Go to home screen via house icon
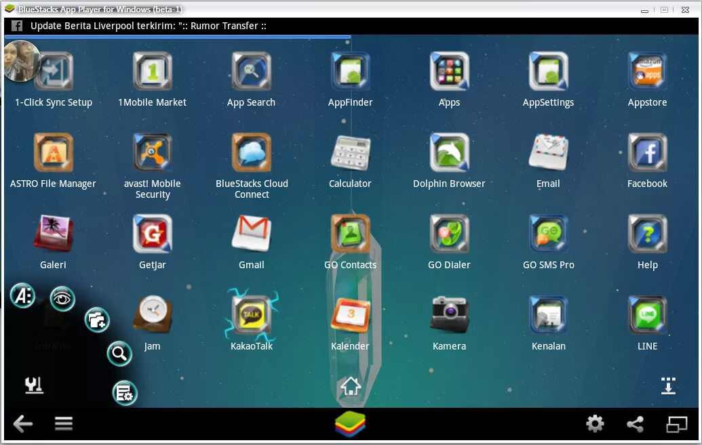Viewport: 702px width, 445px height. point(351,386)
